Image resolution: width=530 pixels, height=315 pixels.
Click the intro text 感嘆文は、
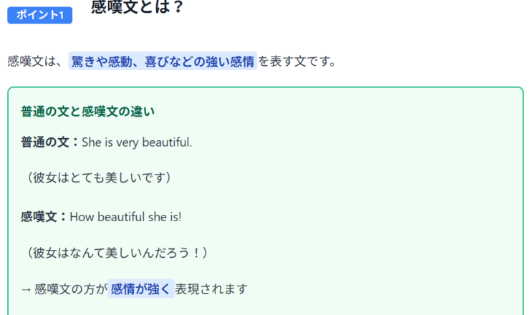coord(36,62)
